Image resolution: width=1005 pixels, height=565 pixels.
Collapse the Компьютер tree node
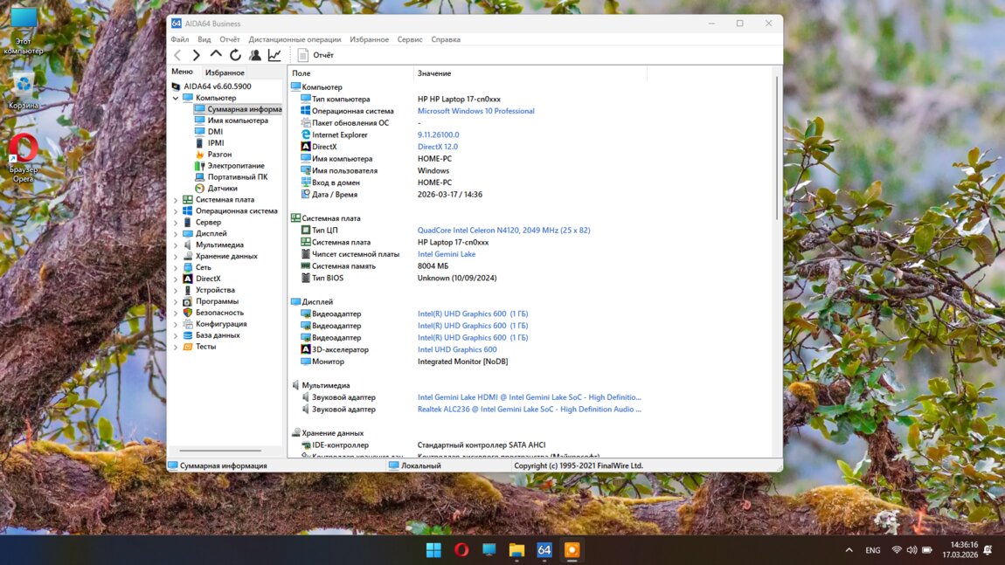pyautogui.click(x=176, y=98)
